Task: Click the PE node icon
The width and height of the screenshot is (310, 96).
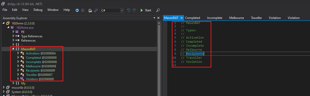Action: 17,32
